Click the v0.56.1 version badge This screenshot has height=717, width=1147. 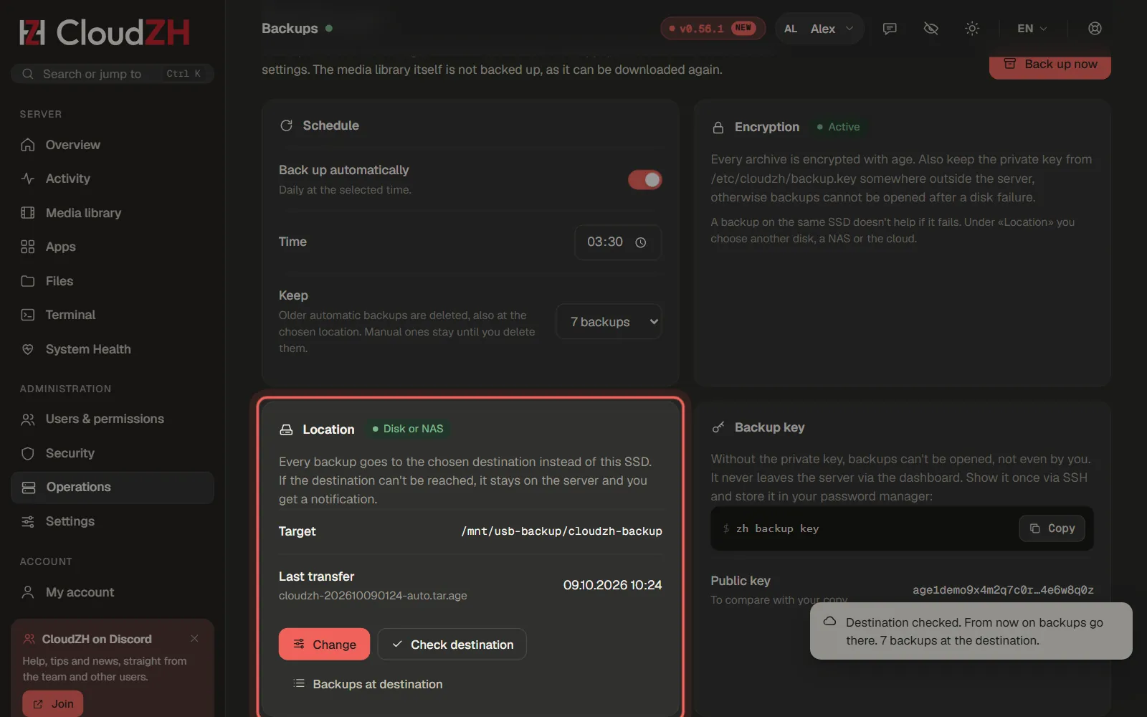pos(713,29)
